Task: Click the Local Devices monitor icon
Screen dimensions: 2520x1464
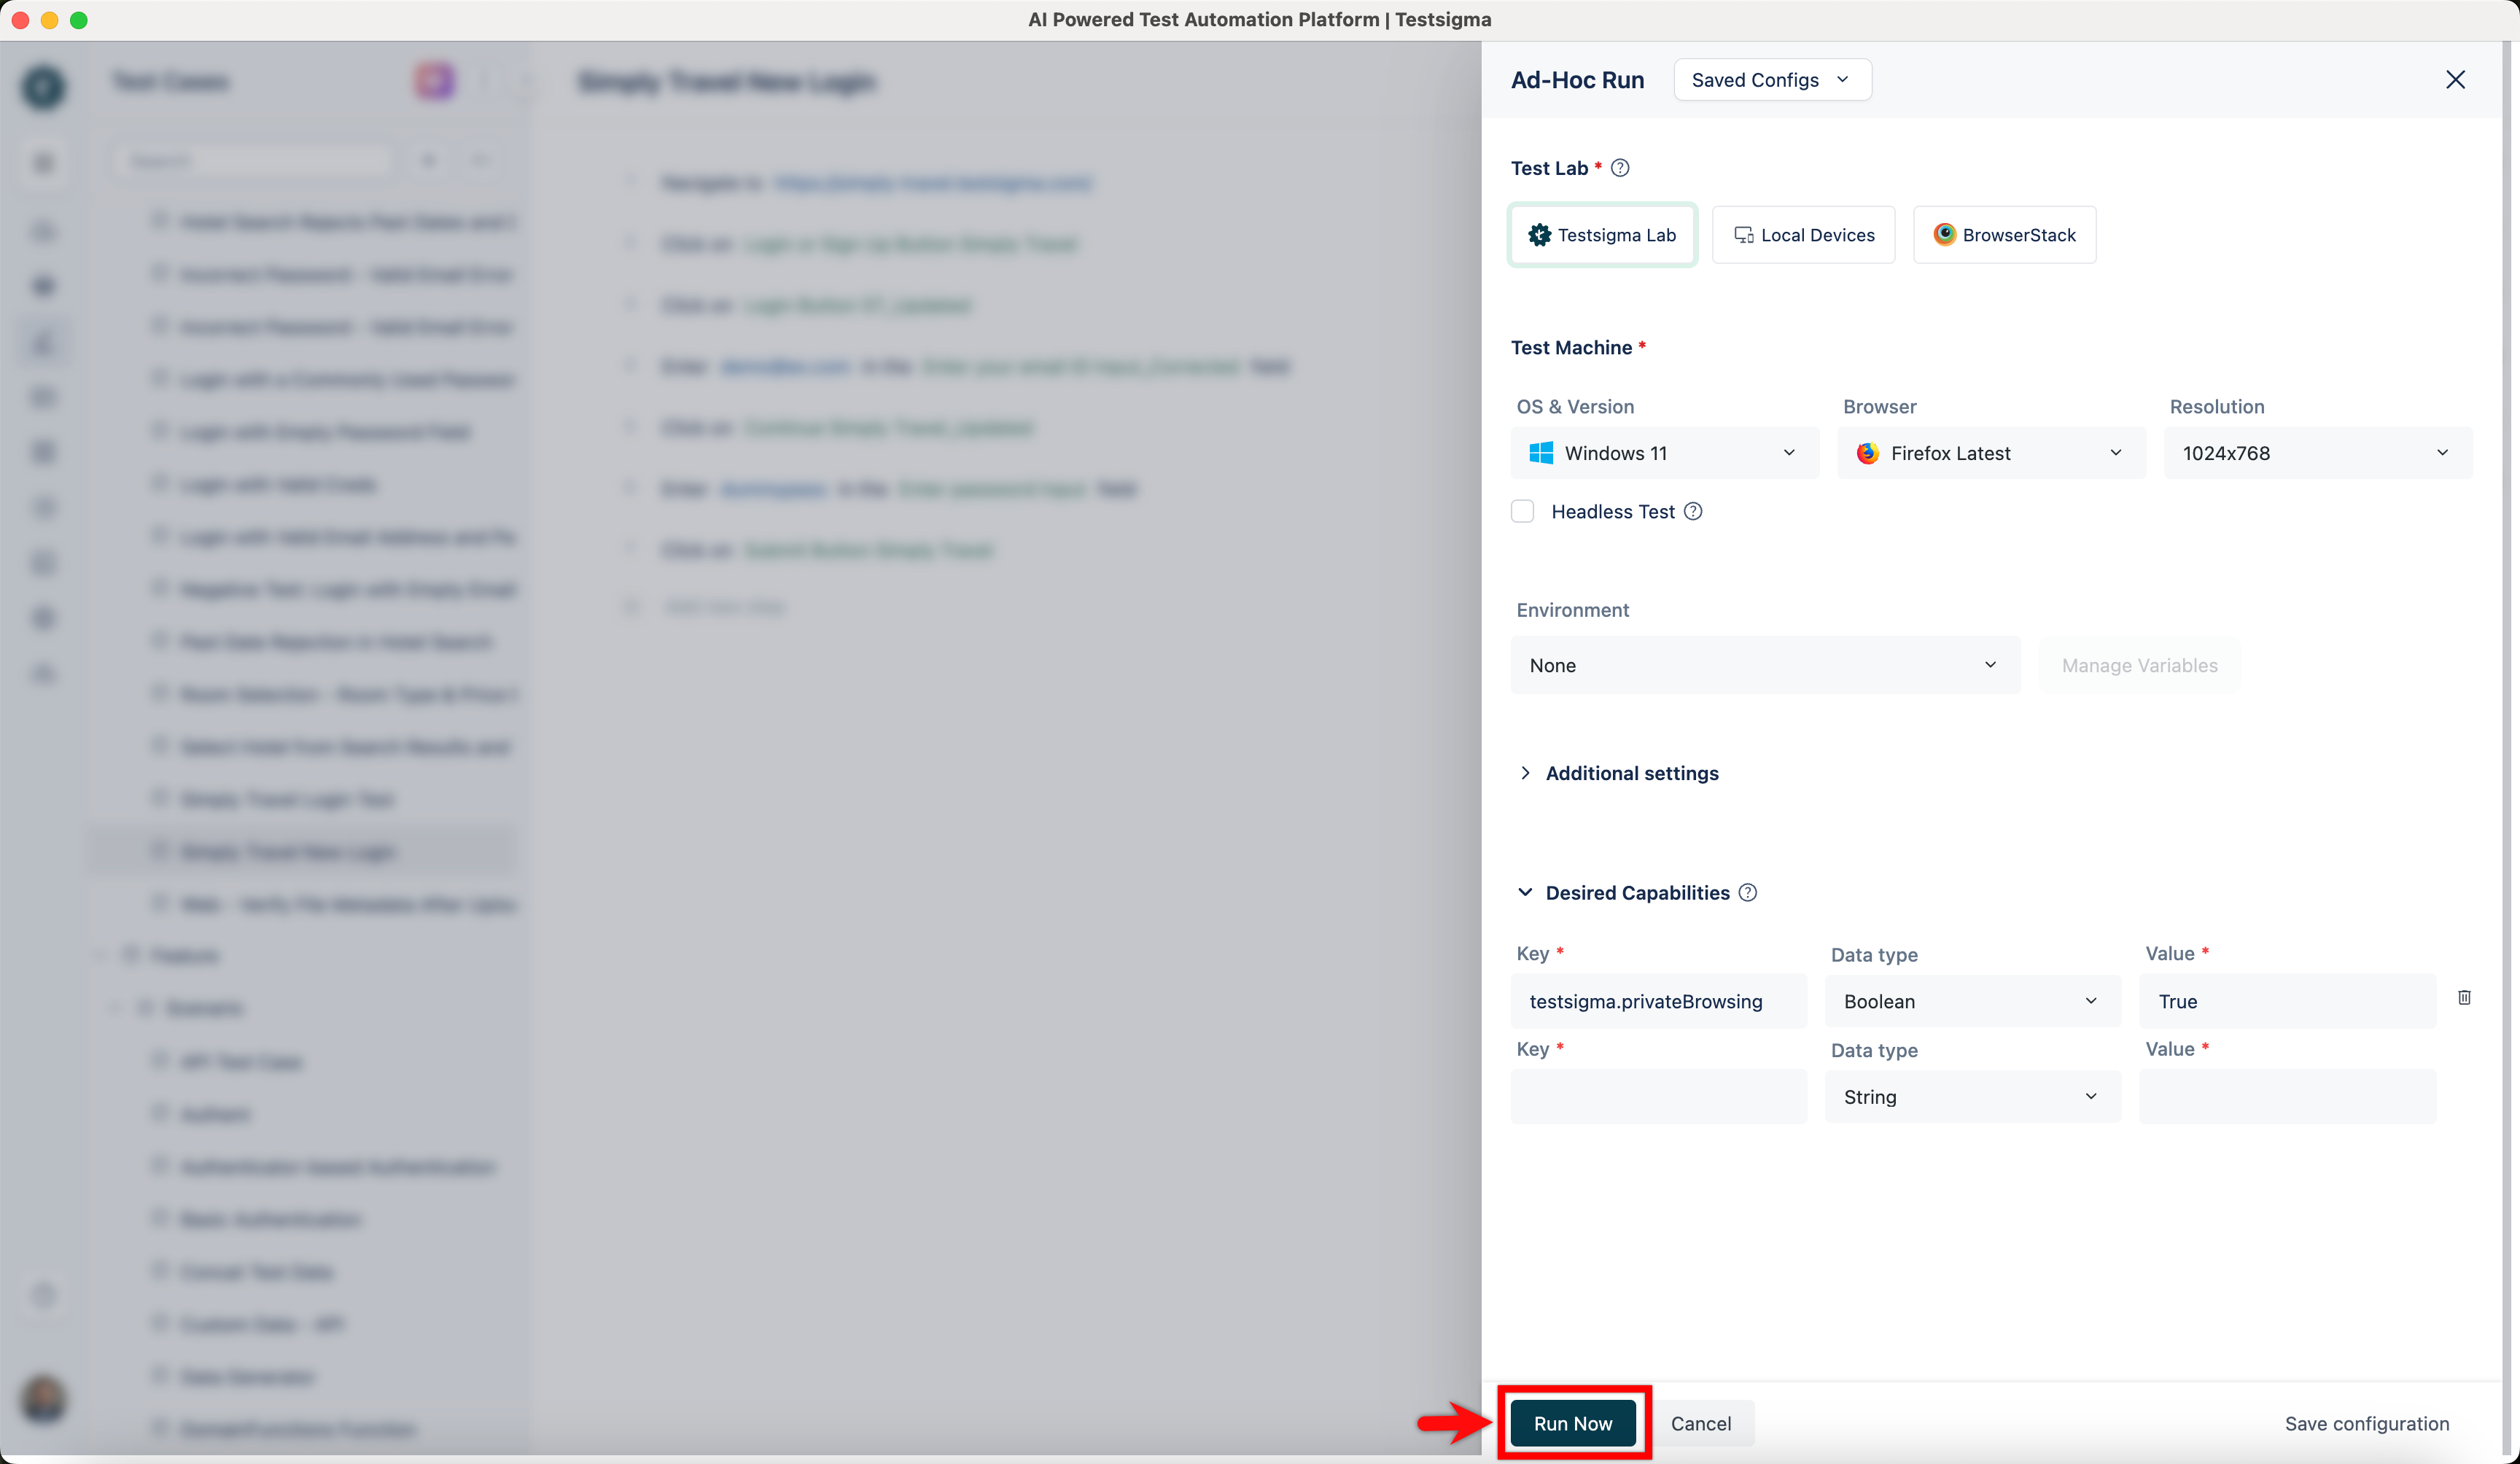Action: (1743, 235)
